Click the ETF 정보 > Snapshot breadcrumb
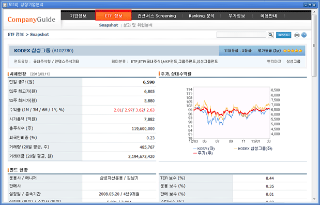The image size is (320, 205). click(28, 34)
